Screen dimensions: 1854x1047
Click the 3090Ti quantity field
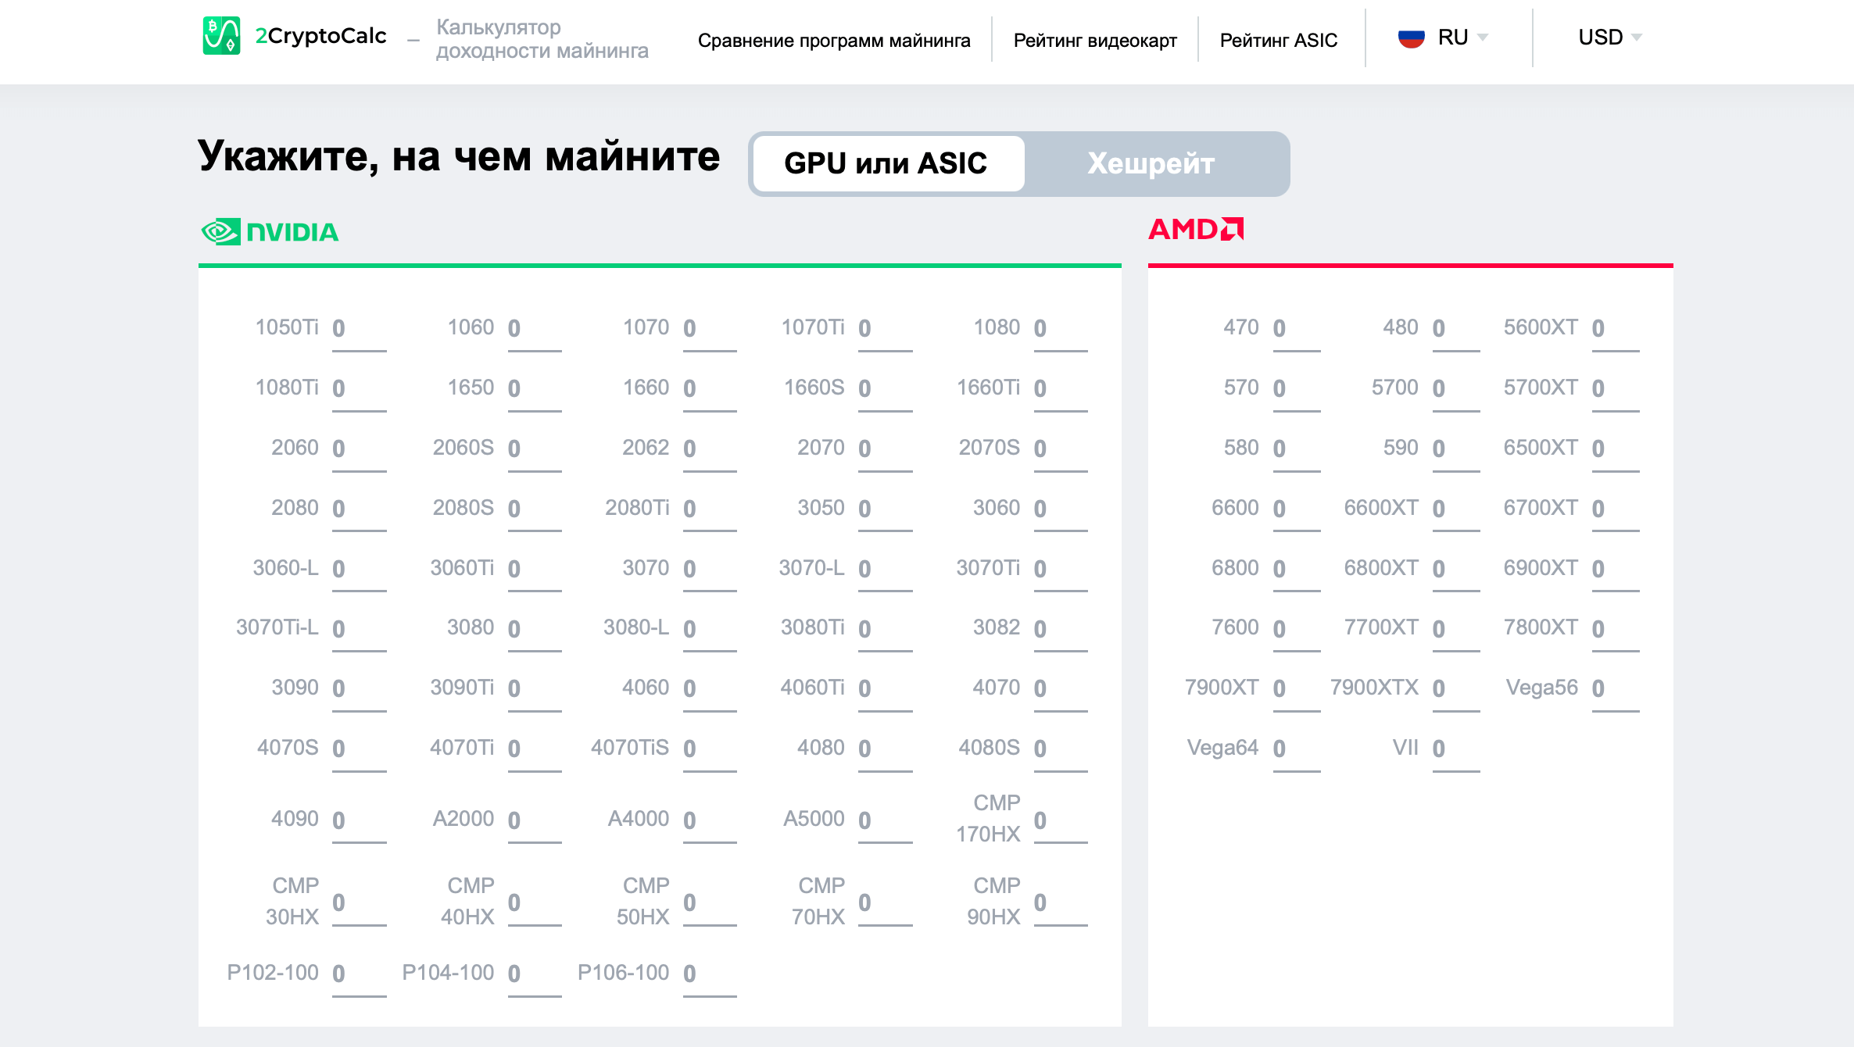pyautogui.click(x=535, y=689)
